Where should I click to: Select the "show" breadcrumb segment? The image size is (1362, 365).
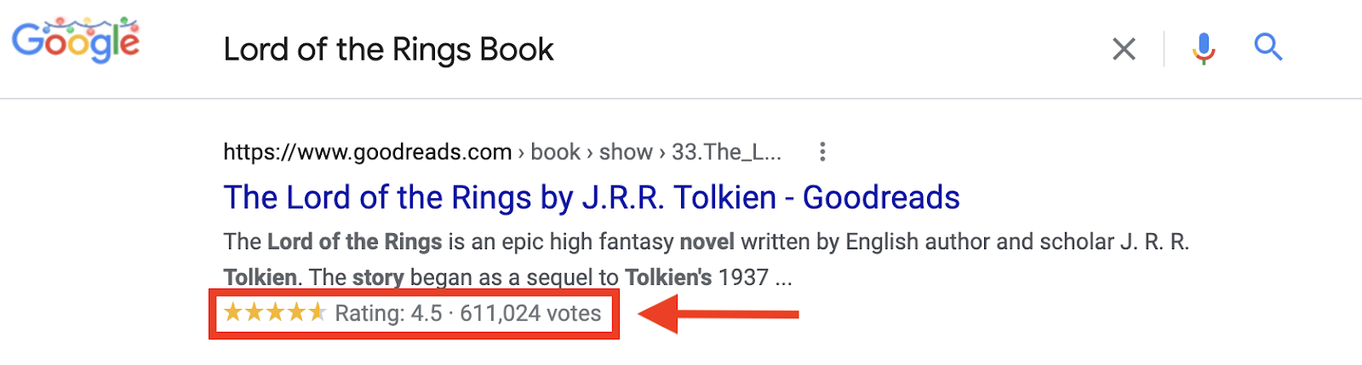coord(626,152)
